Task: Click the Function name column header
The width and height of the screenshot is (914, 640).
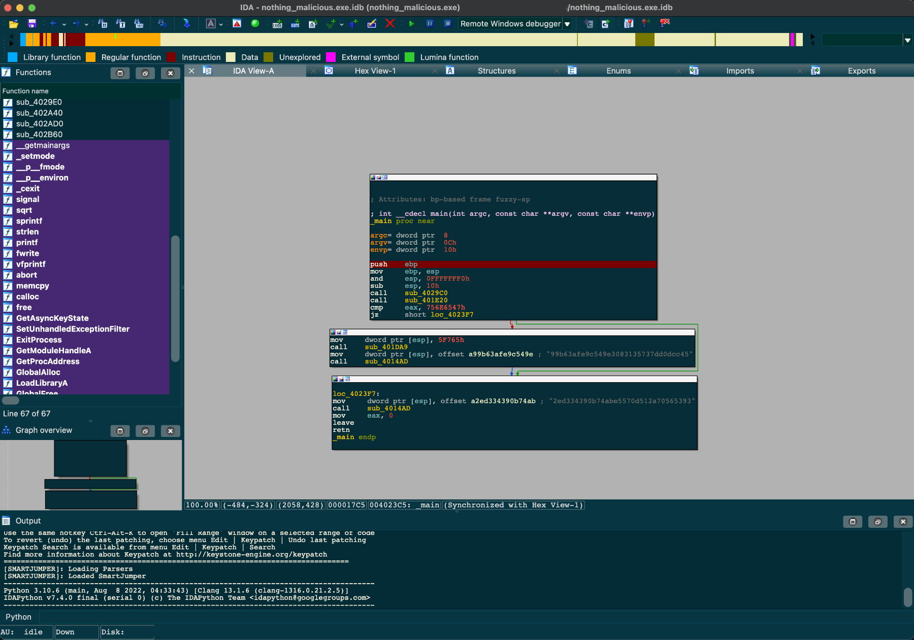Action: [x=91, y=91]
